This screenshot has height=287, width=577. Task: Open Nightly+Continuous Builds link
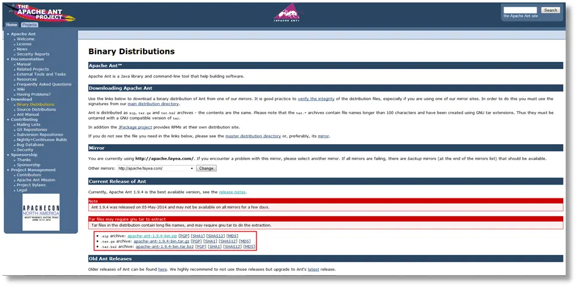point(42,140)
